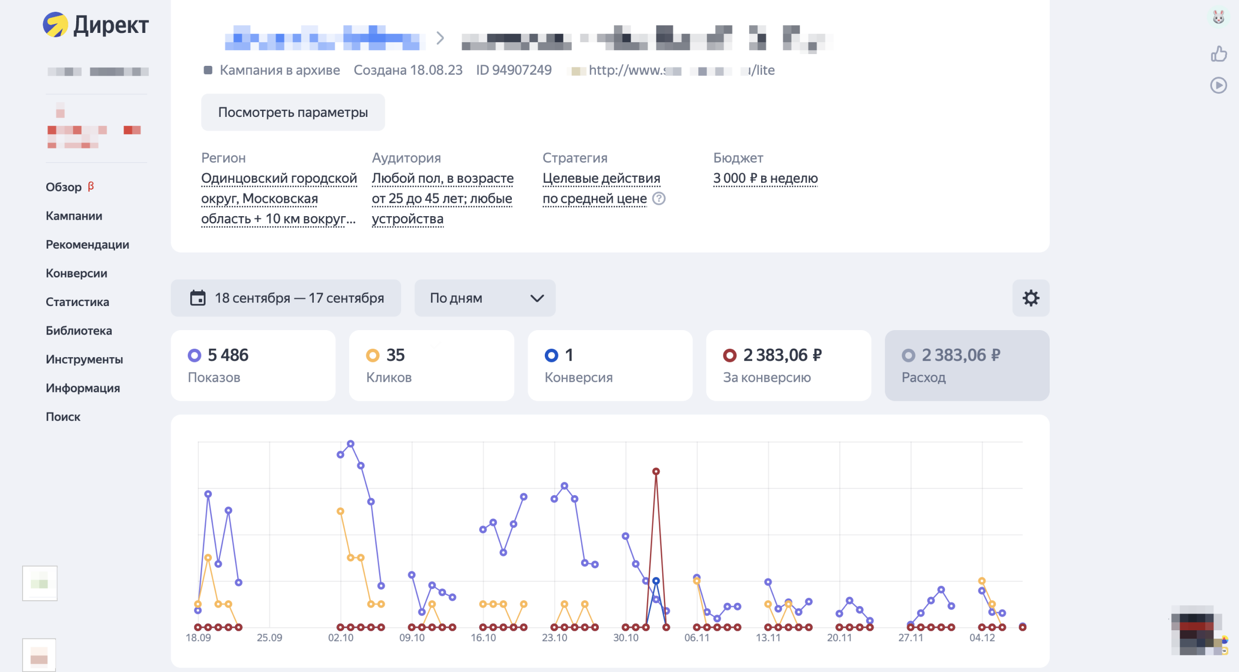The width and height of the screenshot is (1239, 672).
Task: Click the red peak point on chart
Action: click(656, 472)
